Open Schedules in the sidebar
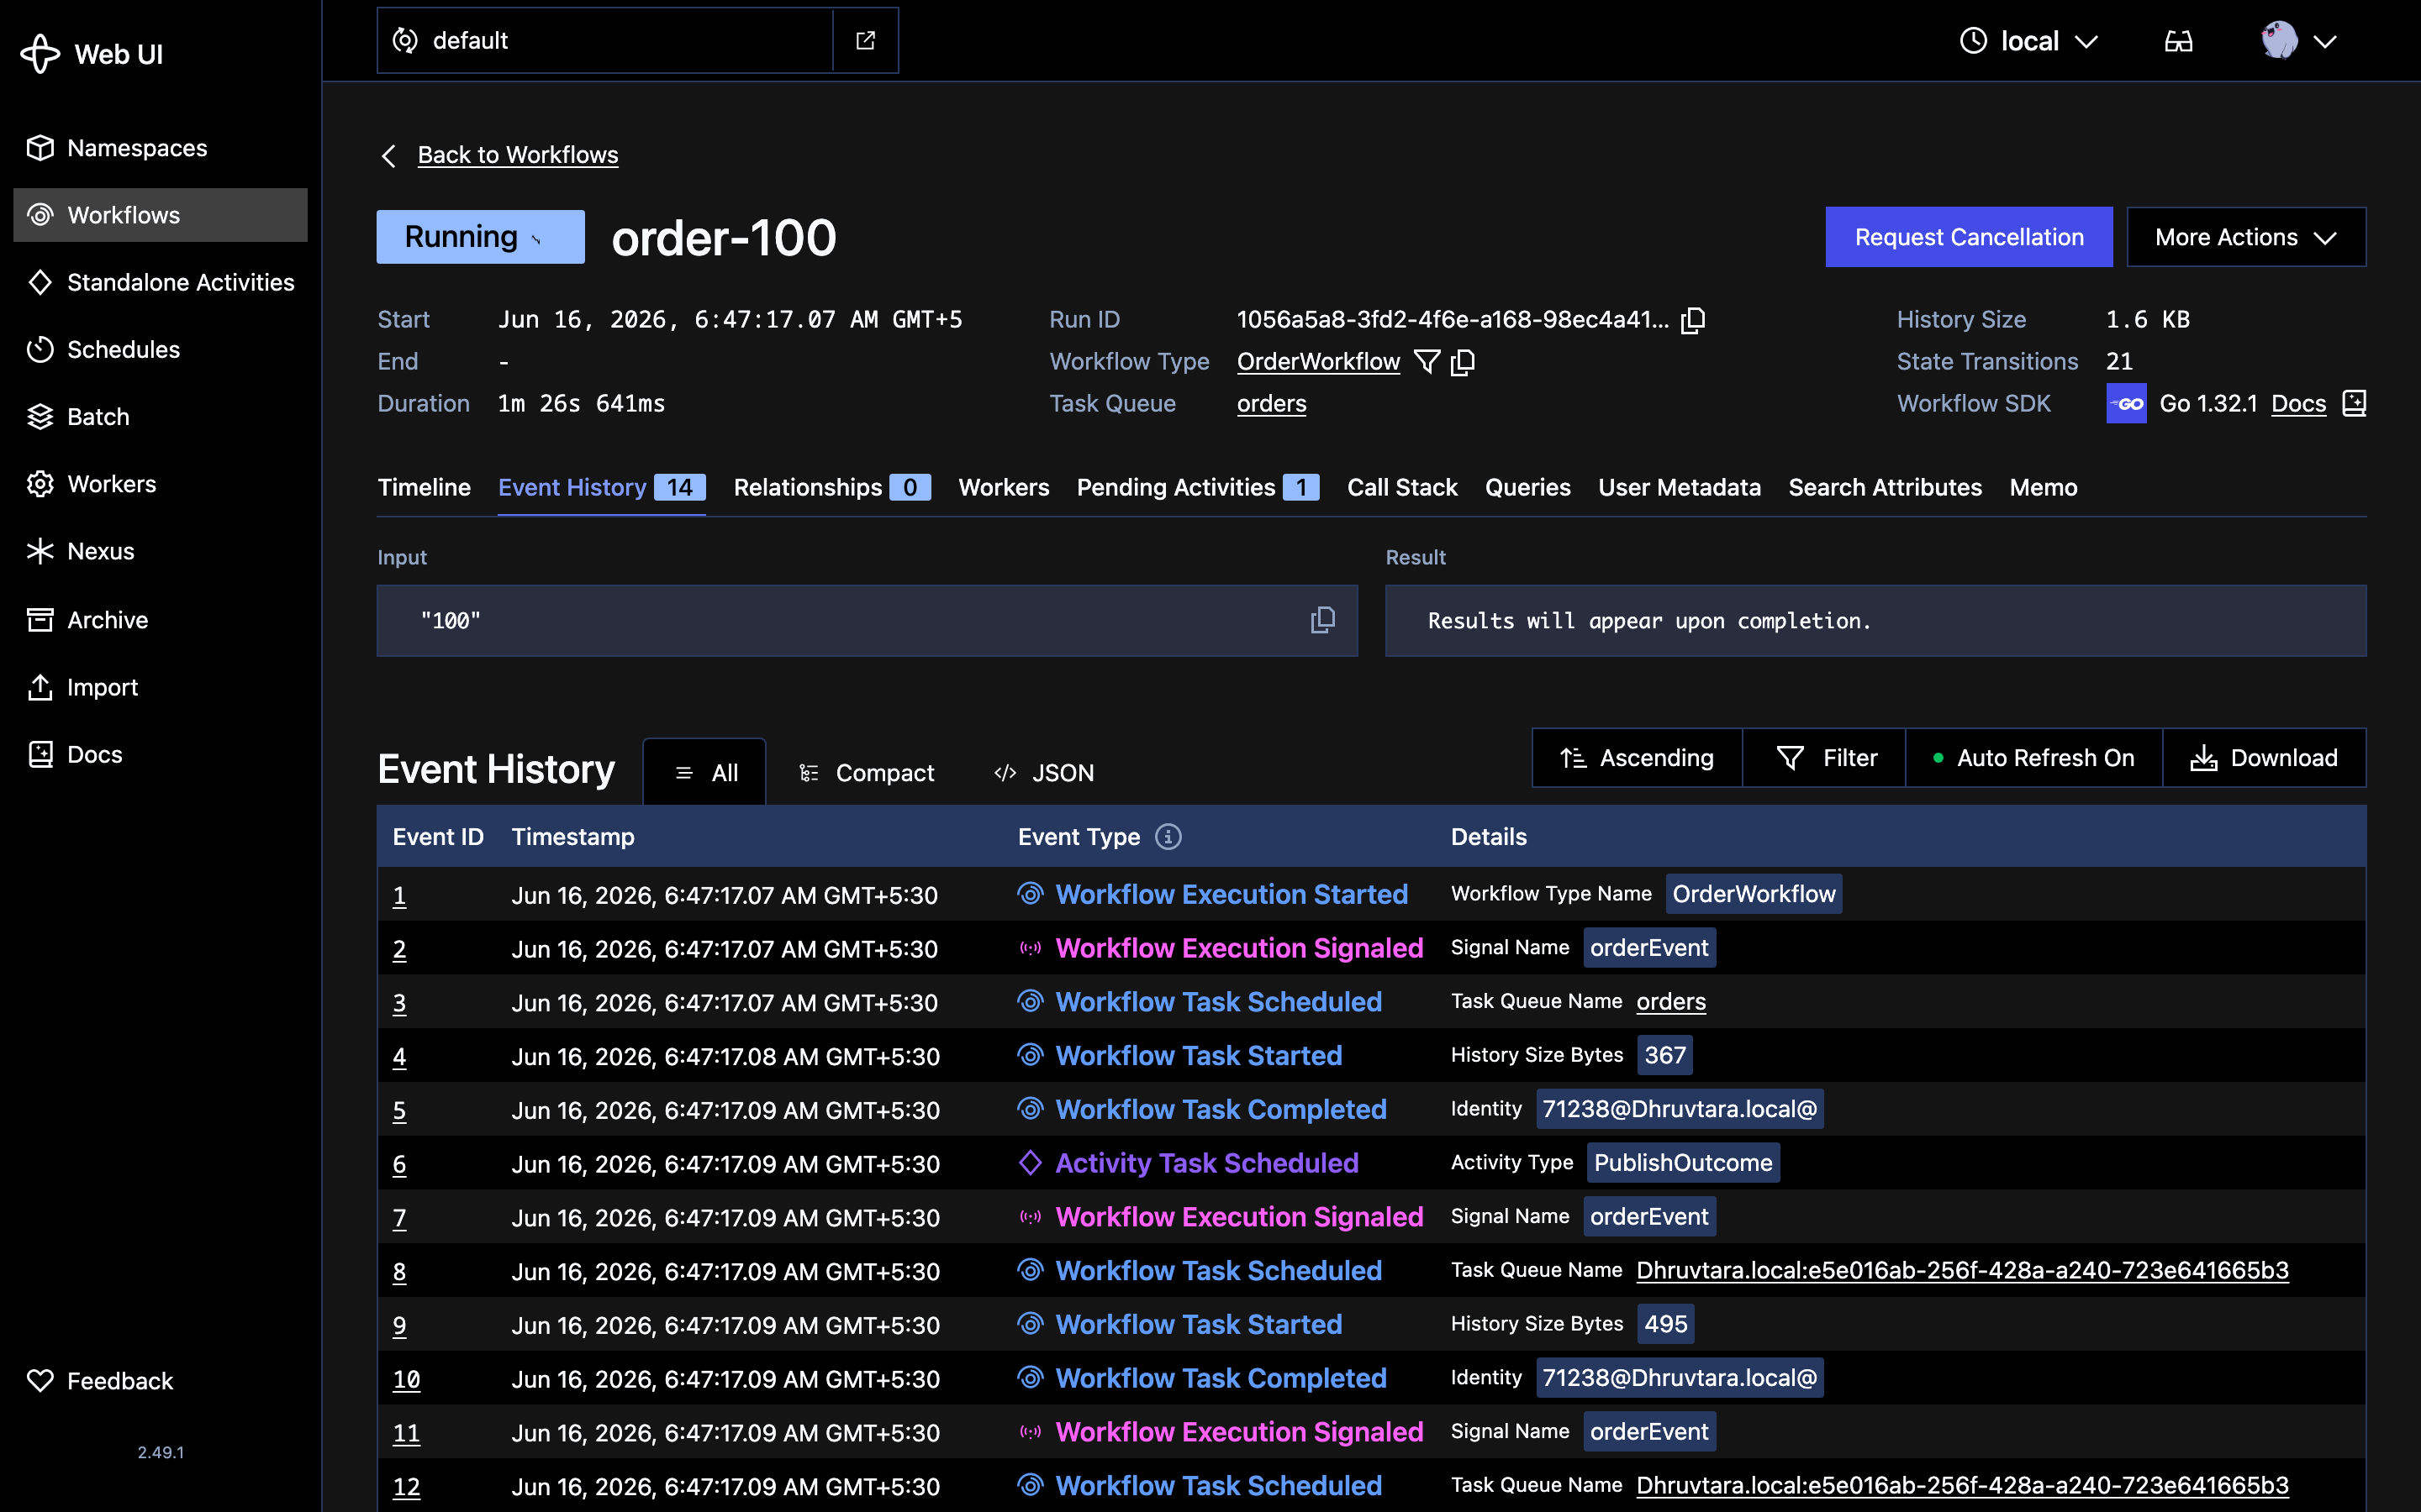The width and height of the screenshot is (2421, 1512). click(x=160, y=349)
